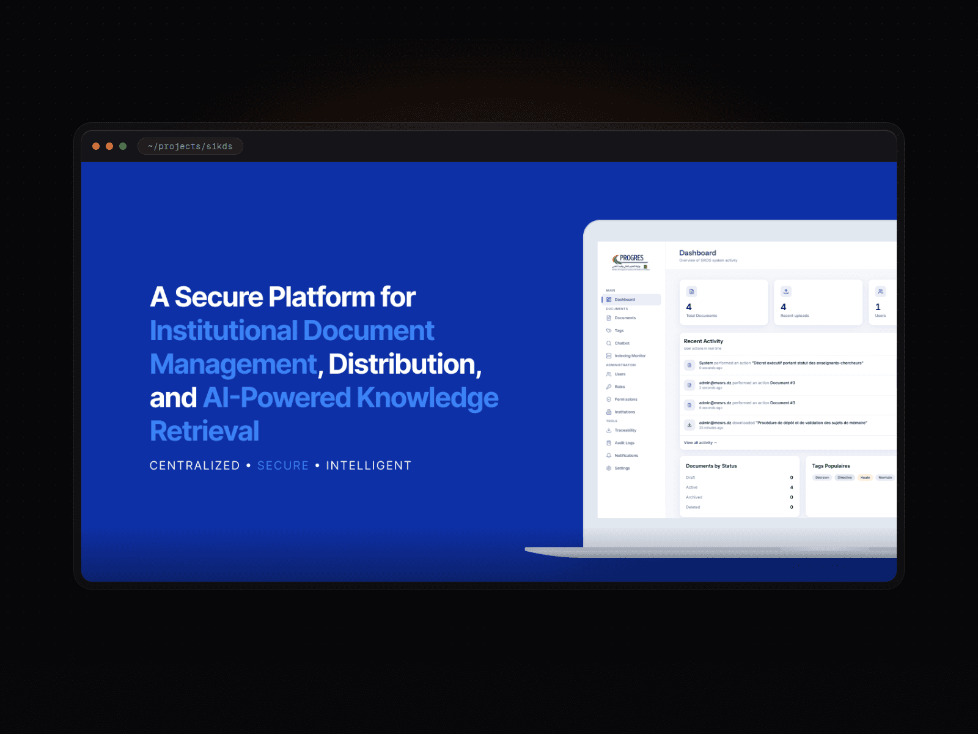The height and width of the screenshot is (734, 978).
Task: Open the Document #3 activity from 6 seconds ago
Action: click(788, 405)
